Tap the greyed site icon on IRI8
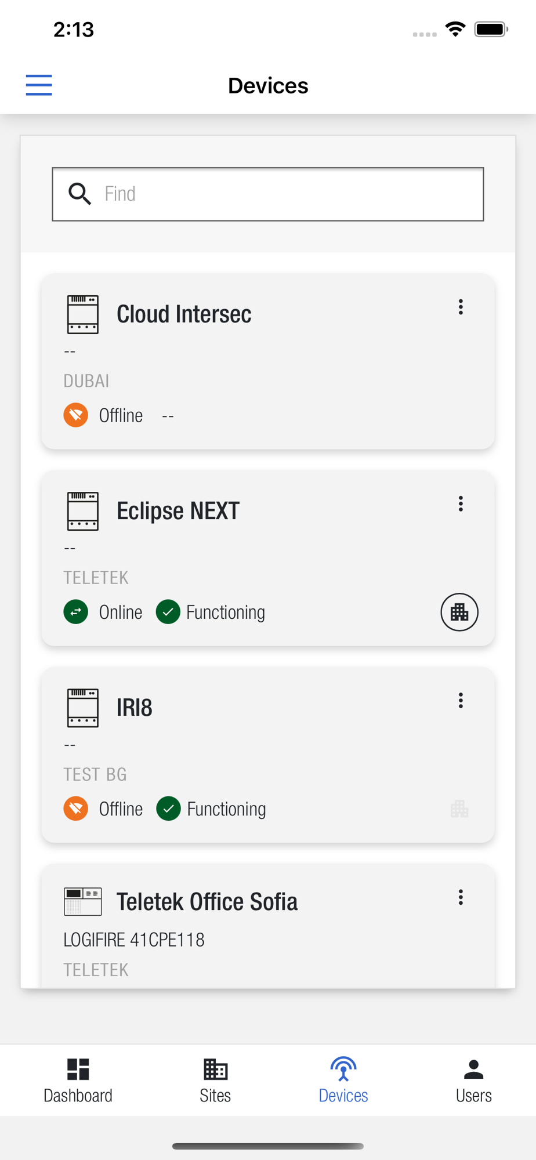This screenshot has height=1160, width=536. click(459, 809)
